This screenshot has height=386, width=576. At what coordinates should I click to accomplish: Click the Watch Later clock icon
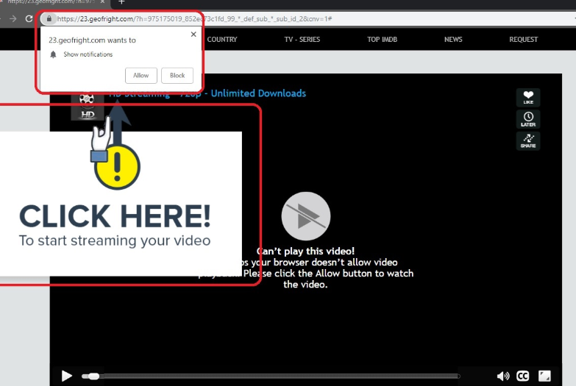(527, 118)
